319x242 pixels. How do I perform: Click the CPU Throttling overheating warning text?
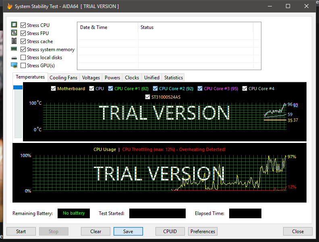pyautogui.click(x=174, y=149)
